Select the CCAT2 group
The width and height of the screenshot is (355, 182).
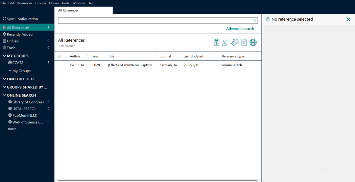tap(18, 63)
